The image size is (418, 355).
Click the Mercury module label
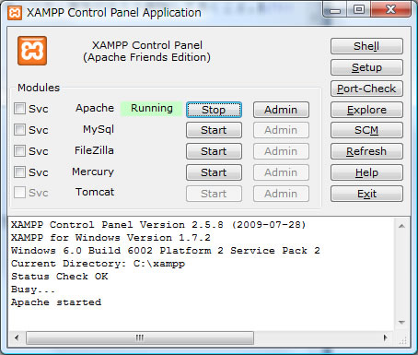93,172
